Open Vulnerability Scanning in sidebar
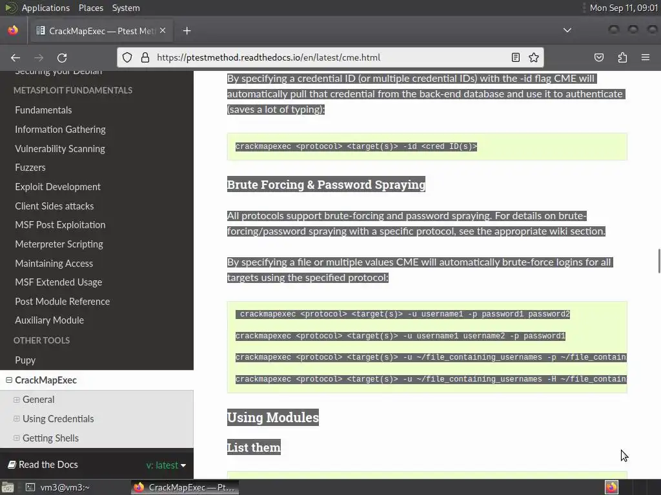This screenshot has height=495, width=661. point(60,149)
